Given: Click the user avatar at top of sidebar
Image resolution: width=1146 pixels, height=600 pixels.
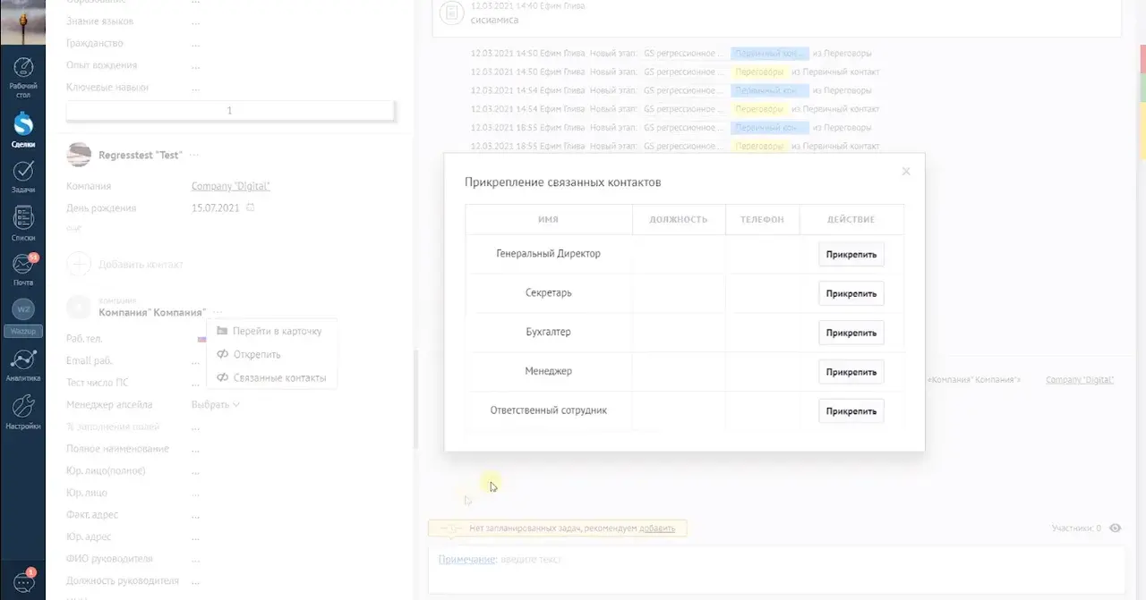Looking at the screenshot, I should (x=23, y=21).
